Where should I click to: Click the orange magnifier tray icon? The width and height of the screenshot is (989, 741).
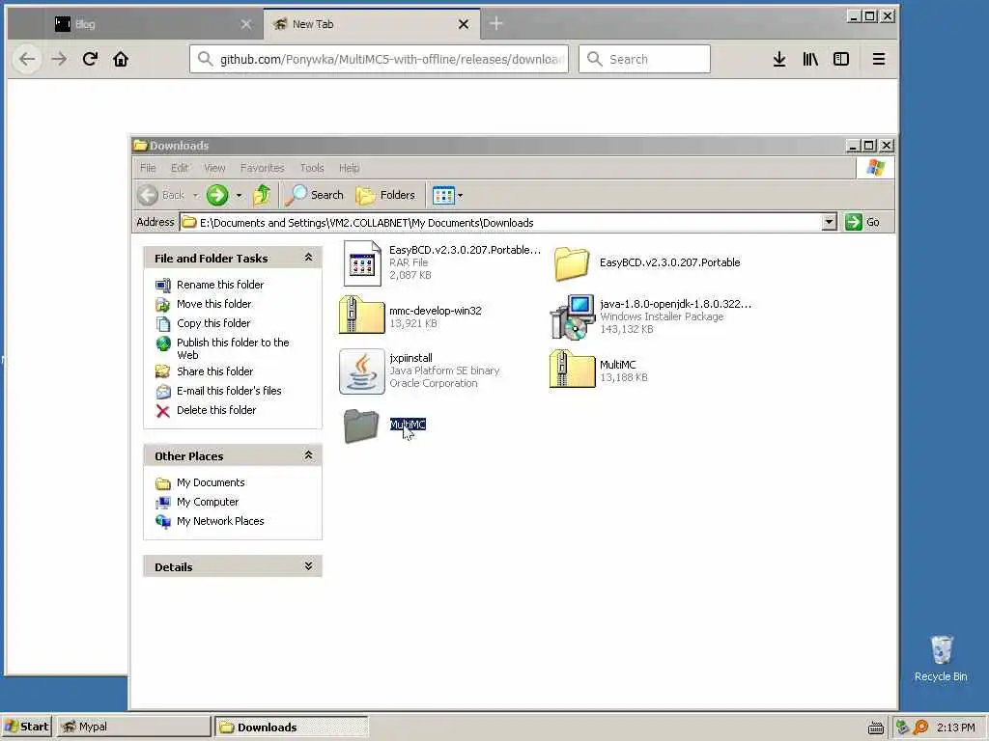920,727
